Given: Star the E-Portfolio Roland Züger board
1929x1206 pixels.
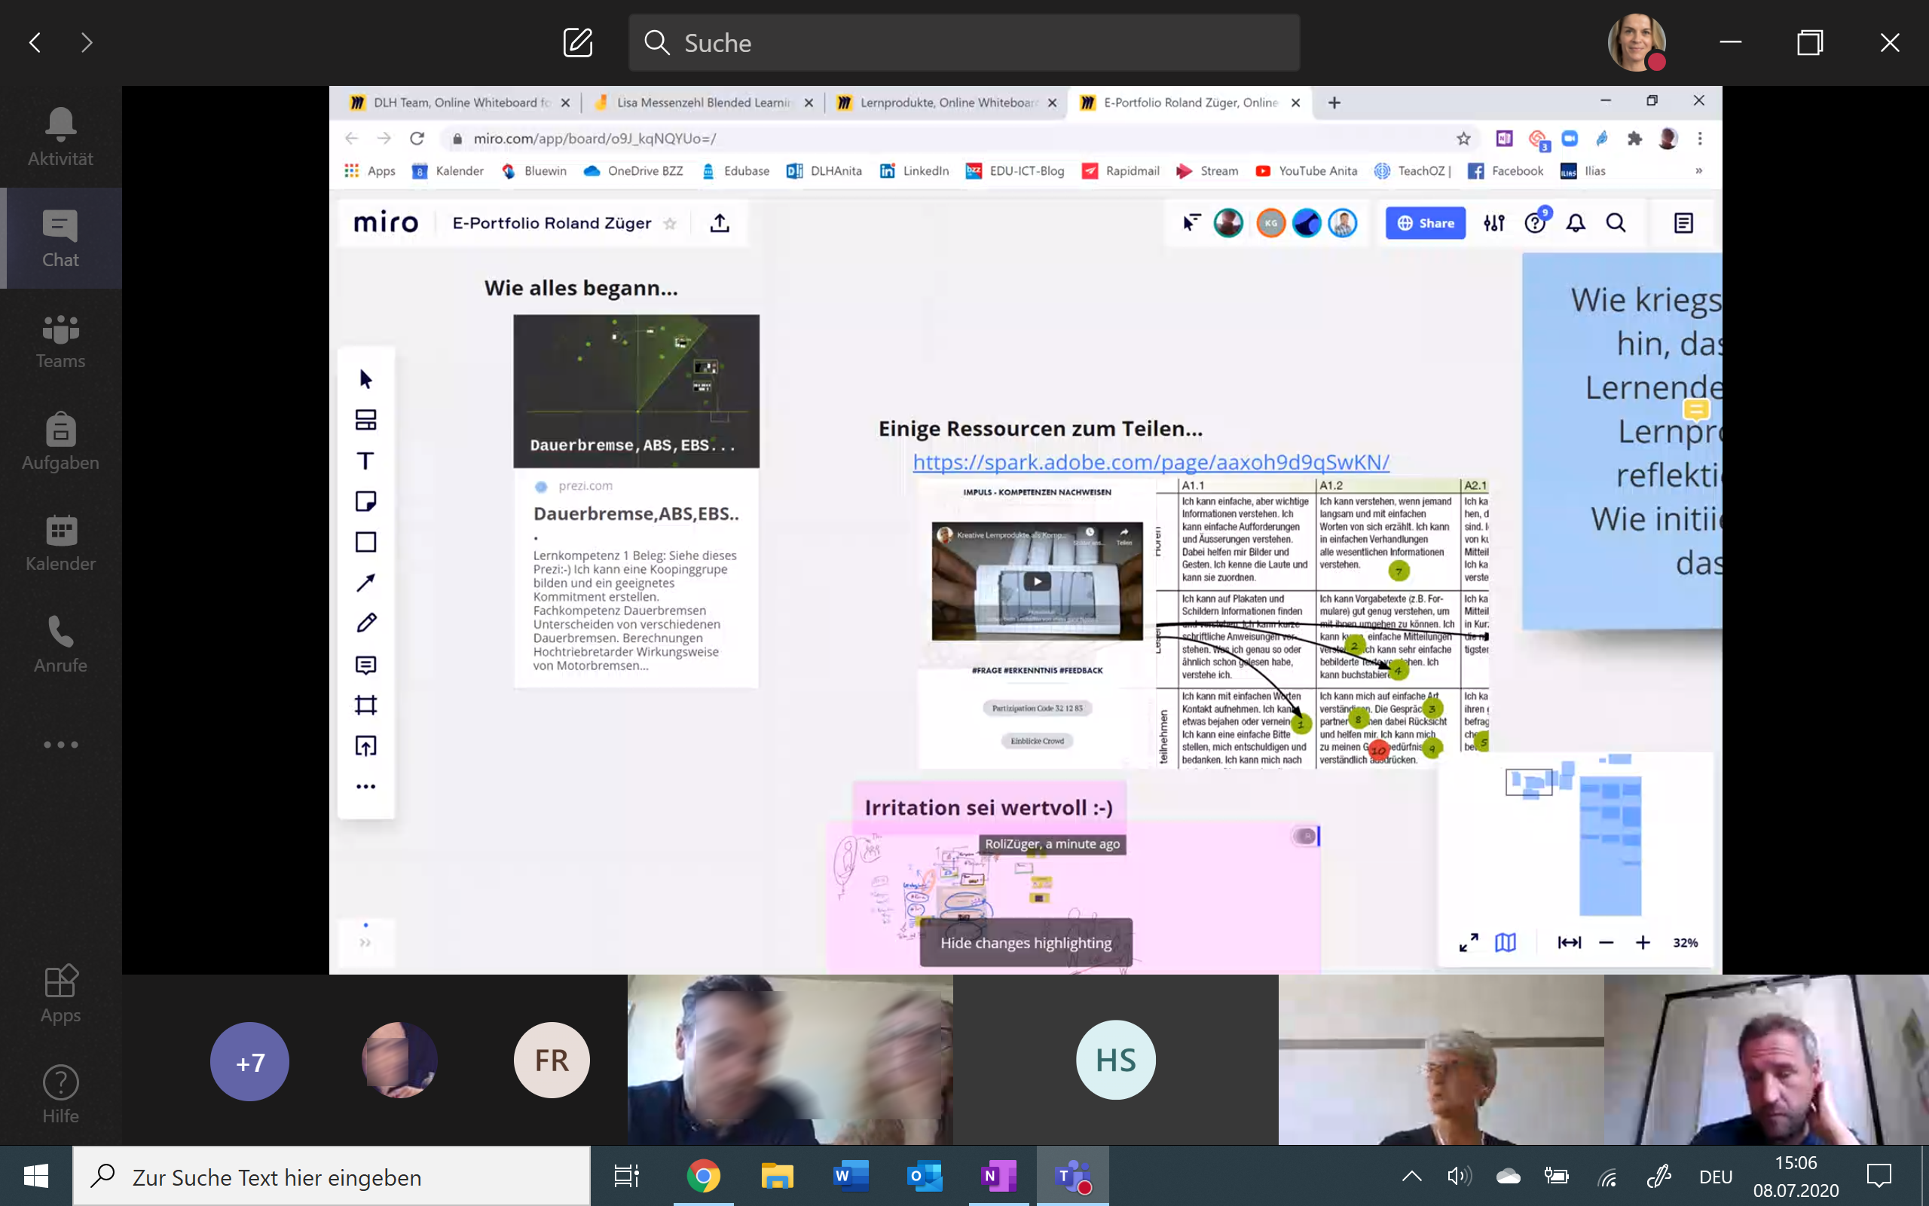Looking at the screenshot, I should [671, 224].
